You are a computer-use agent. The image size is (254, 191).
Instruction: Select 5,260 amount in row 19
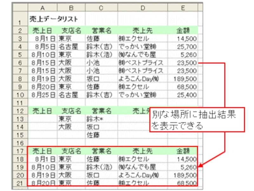pyautogui.click(x=183, y=167)
